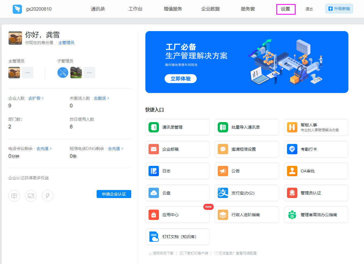Click 去充值 for 短信电话DING剩余
The height and width of the screenshot is (264, 364).
tap(114, 149)
